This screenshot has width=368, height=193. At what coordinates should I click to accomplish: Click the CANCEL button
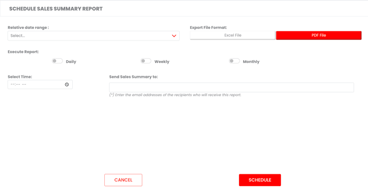click(x=123, y=180)
